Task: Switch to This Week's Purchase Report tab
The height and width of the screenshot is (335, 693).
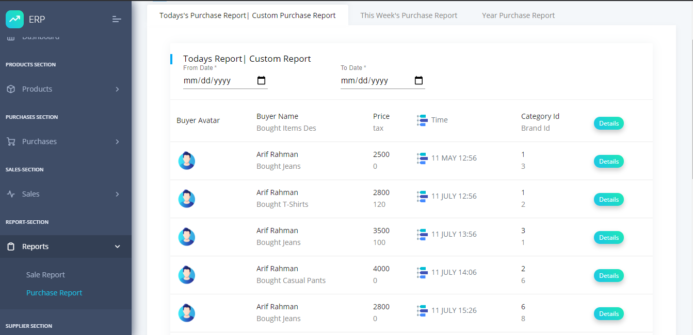Action: click(x=409, y=15)
